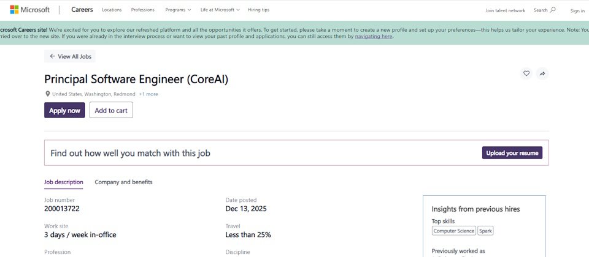589x257 pixels.
Task: Switch to Company and benefits tab
Action: click(123, 182)
